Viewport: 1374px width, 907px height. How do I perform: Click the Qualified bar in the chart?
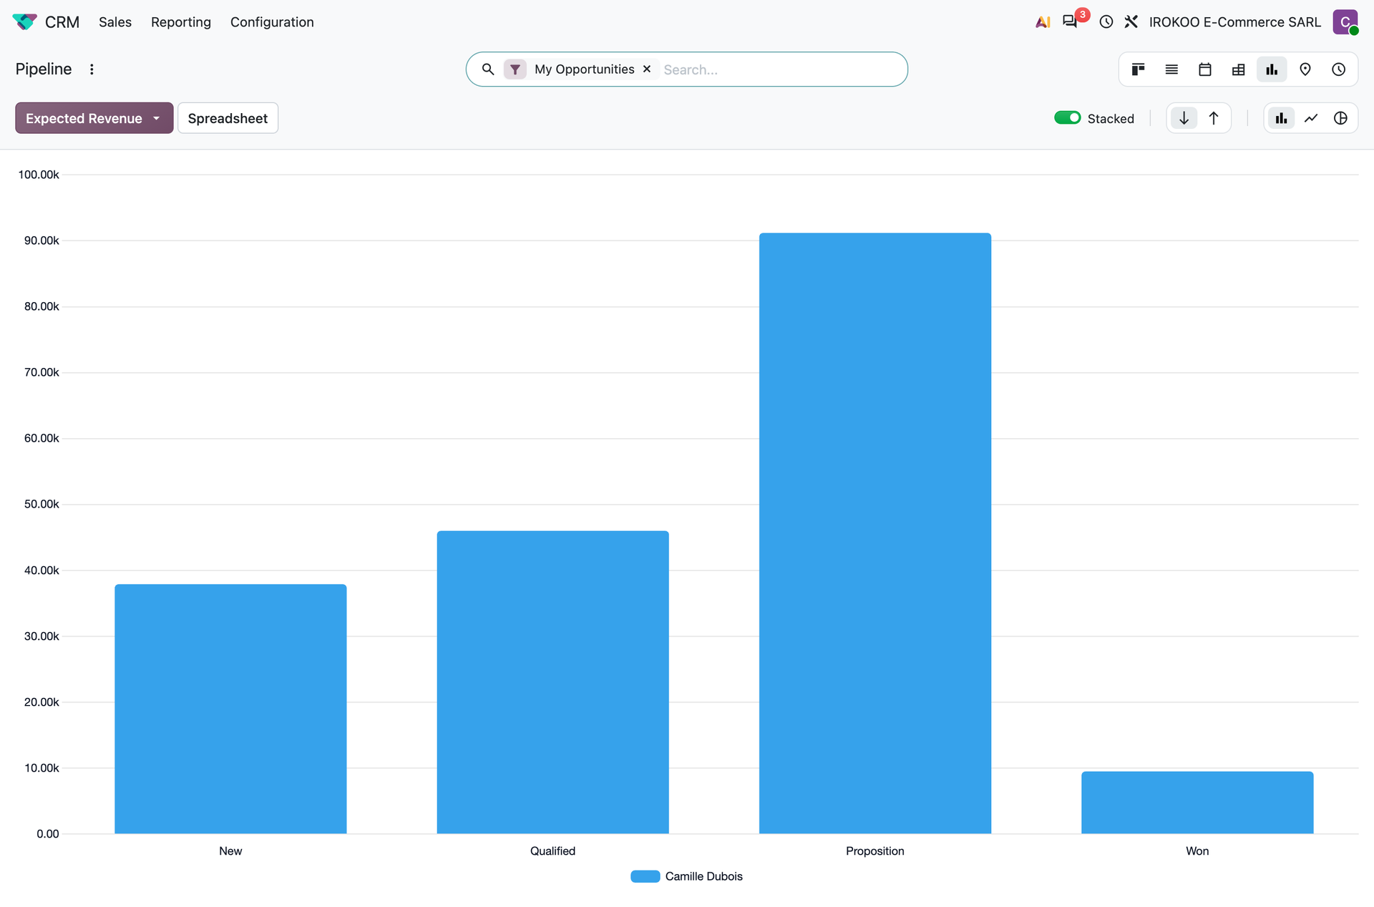click(553, 682)
